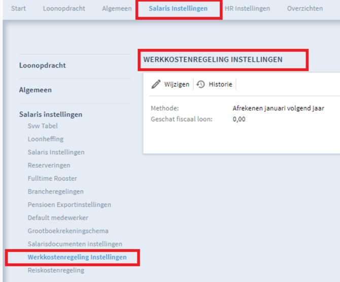Go to the HR Instellingen tab

coord(247,9)
